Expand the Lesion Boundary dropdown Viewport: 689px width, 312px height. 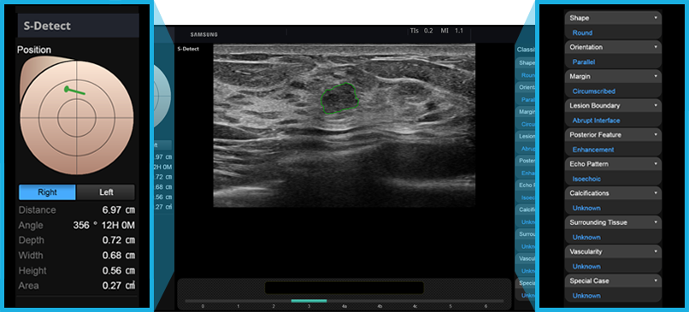[x=613, y=105]
